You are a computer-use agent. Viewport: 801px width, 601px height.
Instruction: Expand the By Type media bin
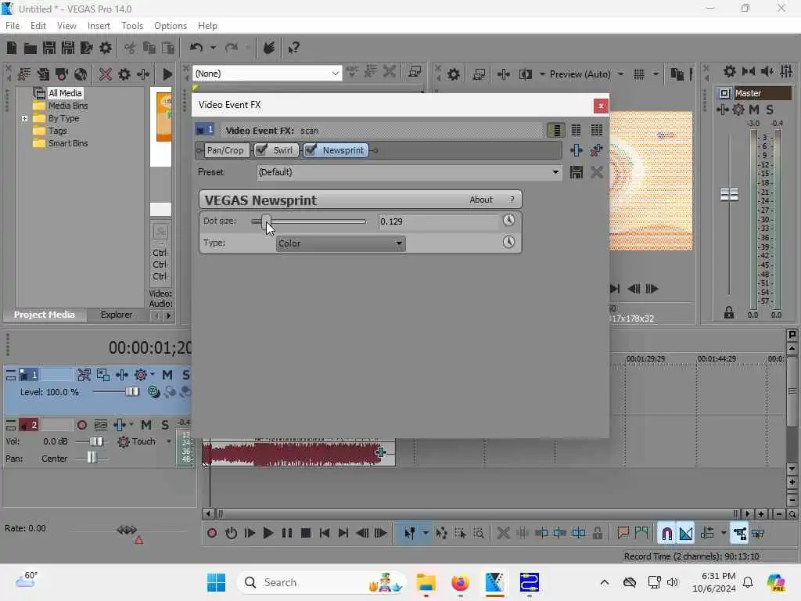(x=24, y=119)
